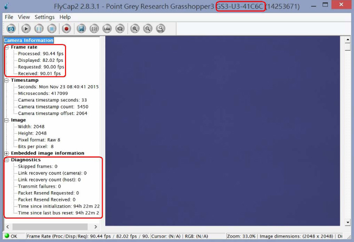The height and width of the screenshot is (242, 354).
Task: Open the event log icon
Action: tap(119, 29)
